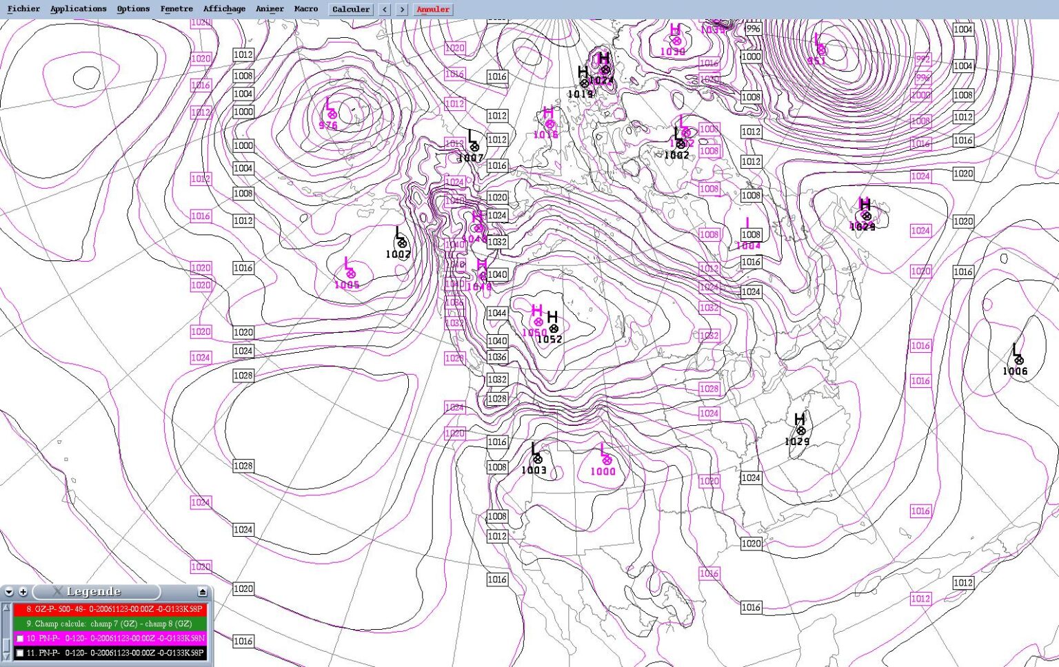Click the previous frame arrow button
The image size is (1059, 667).
(x=385, y=10)
